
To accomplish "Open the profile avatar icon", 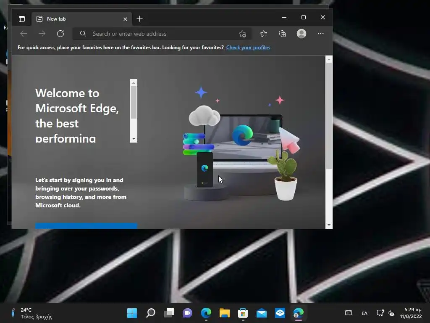I will click(302, 34).
